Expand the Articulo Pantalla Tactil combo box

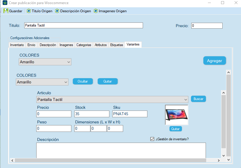point(112,99)
